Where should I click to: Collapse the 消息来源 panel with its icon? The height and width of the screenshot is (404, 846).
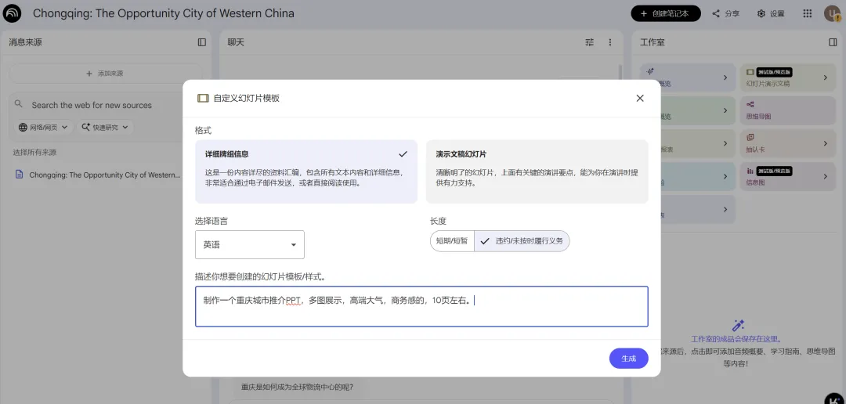click(x=202, y=42)
